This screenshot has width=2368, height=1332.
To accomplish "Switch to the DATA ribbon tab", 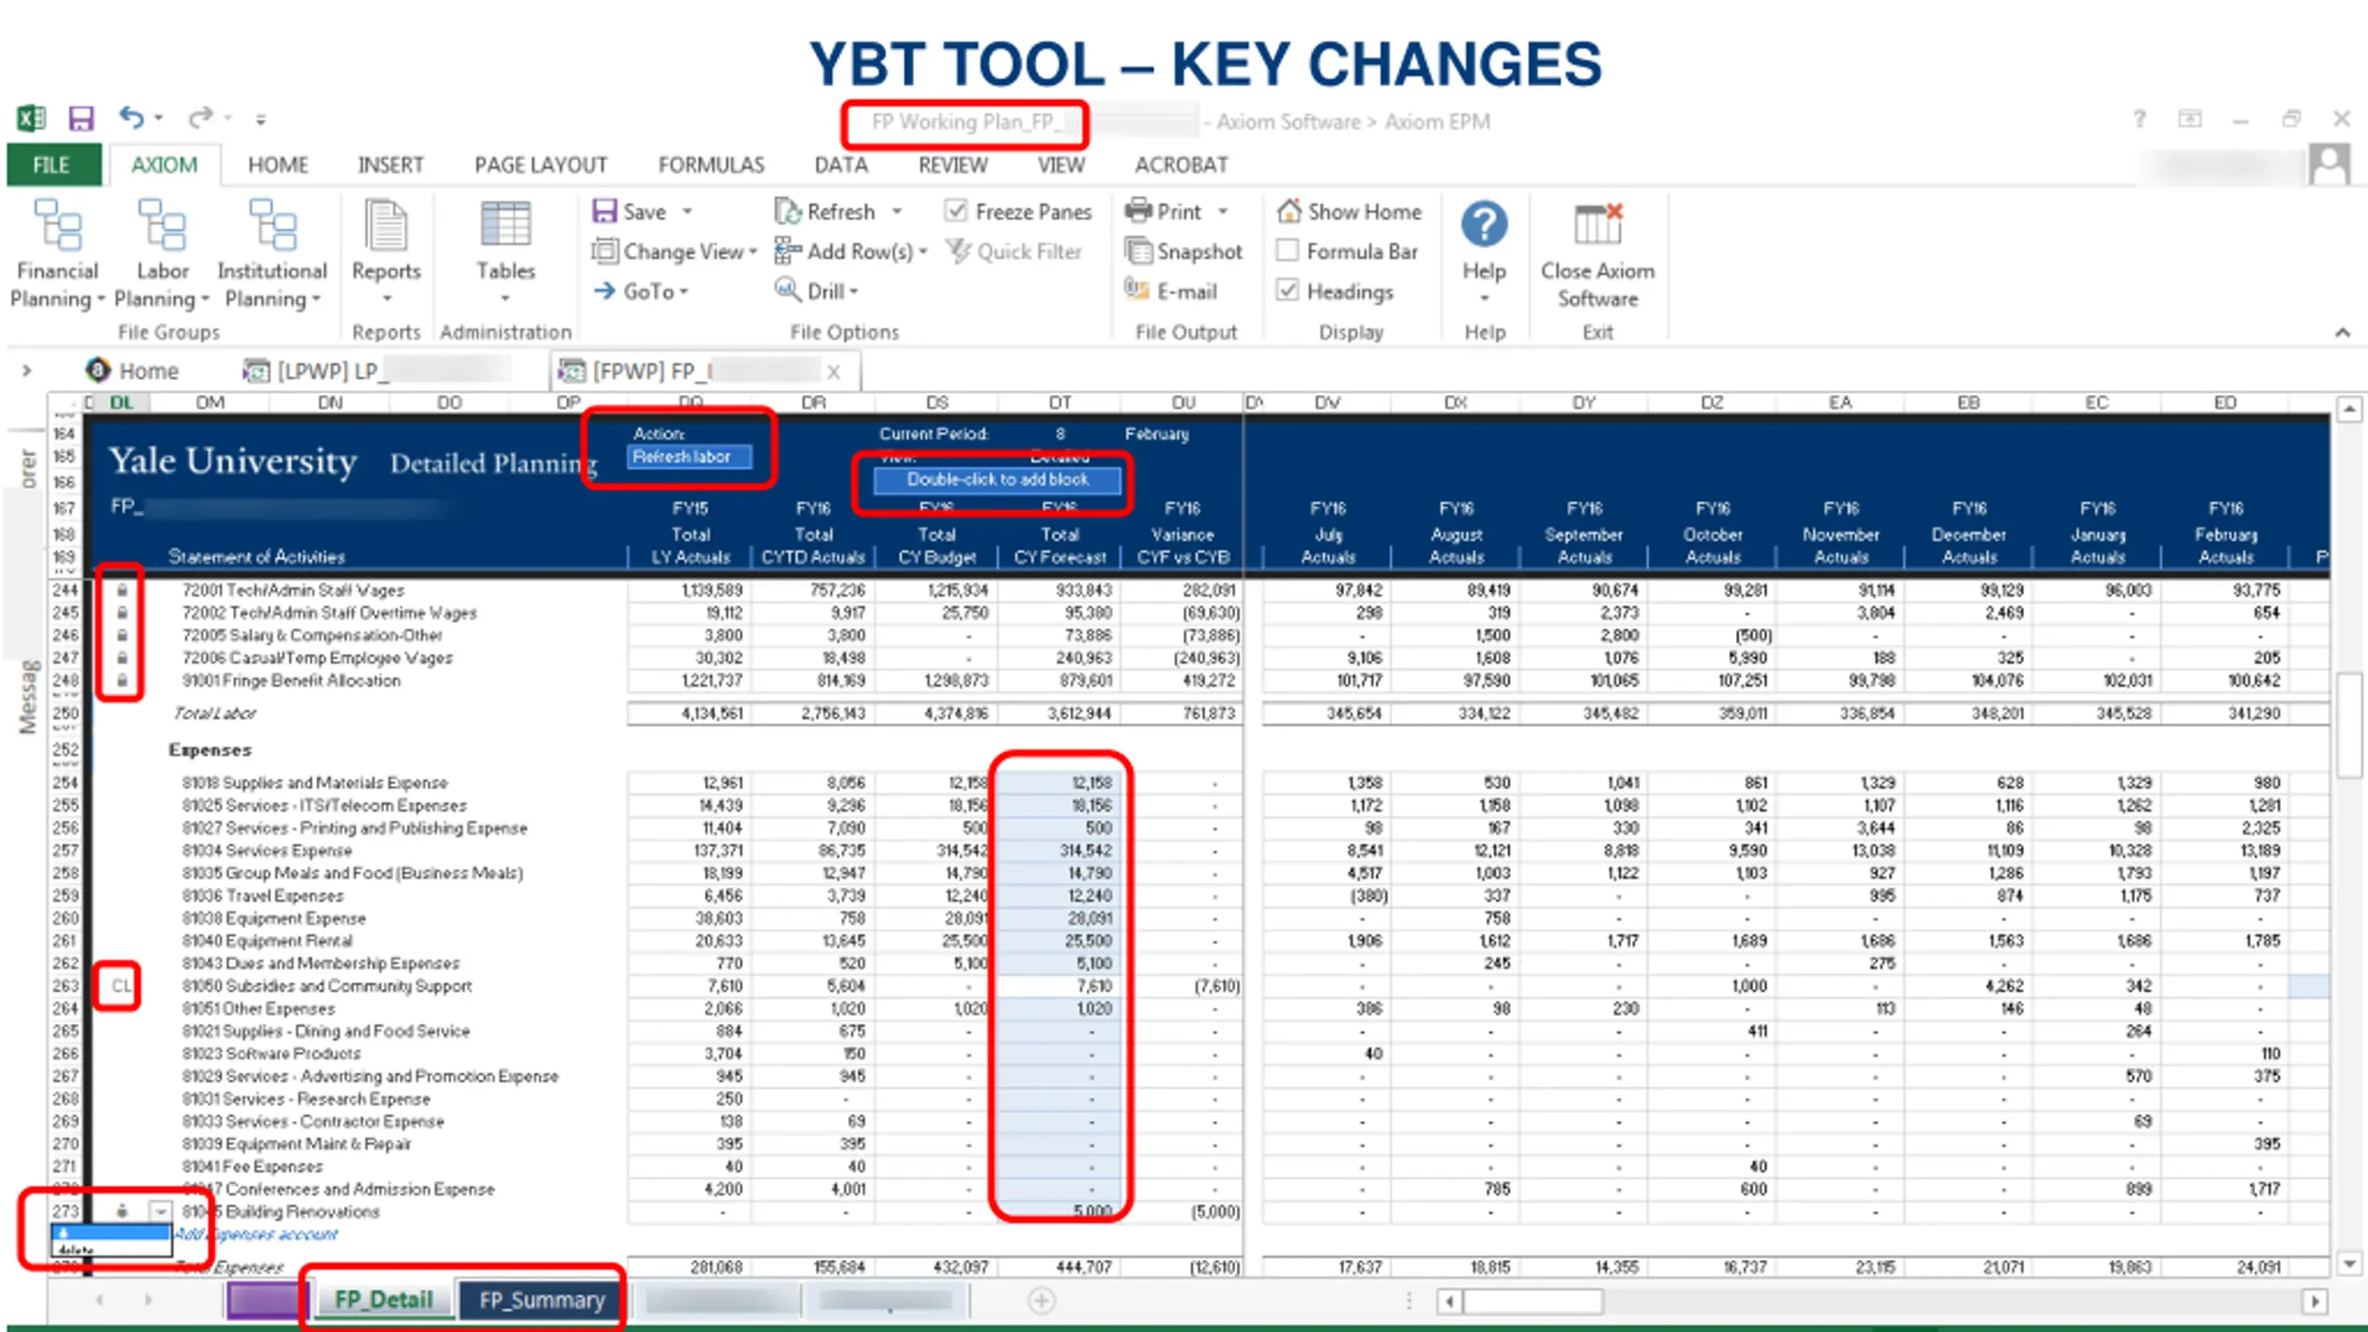I will pyautogui.click(x=841, y=165).
